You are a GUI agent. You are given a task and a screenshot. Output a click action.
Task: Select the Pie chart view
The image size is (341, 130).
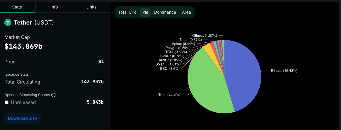145,12
